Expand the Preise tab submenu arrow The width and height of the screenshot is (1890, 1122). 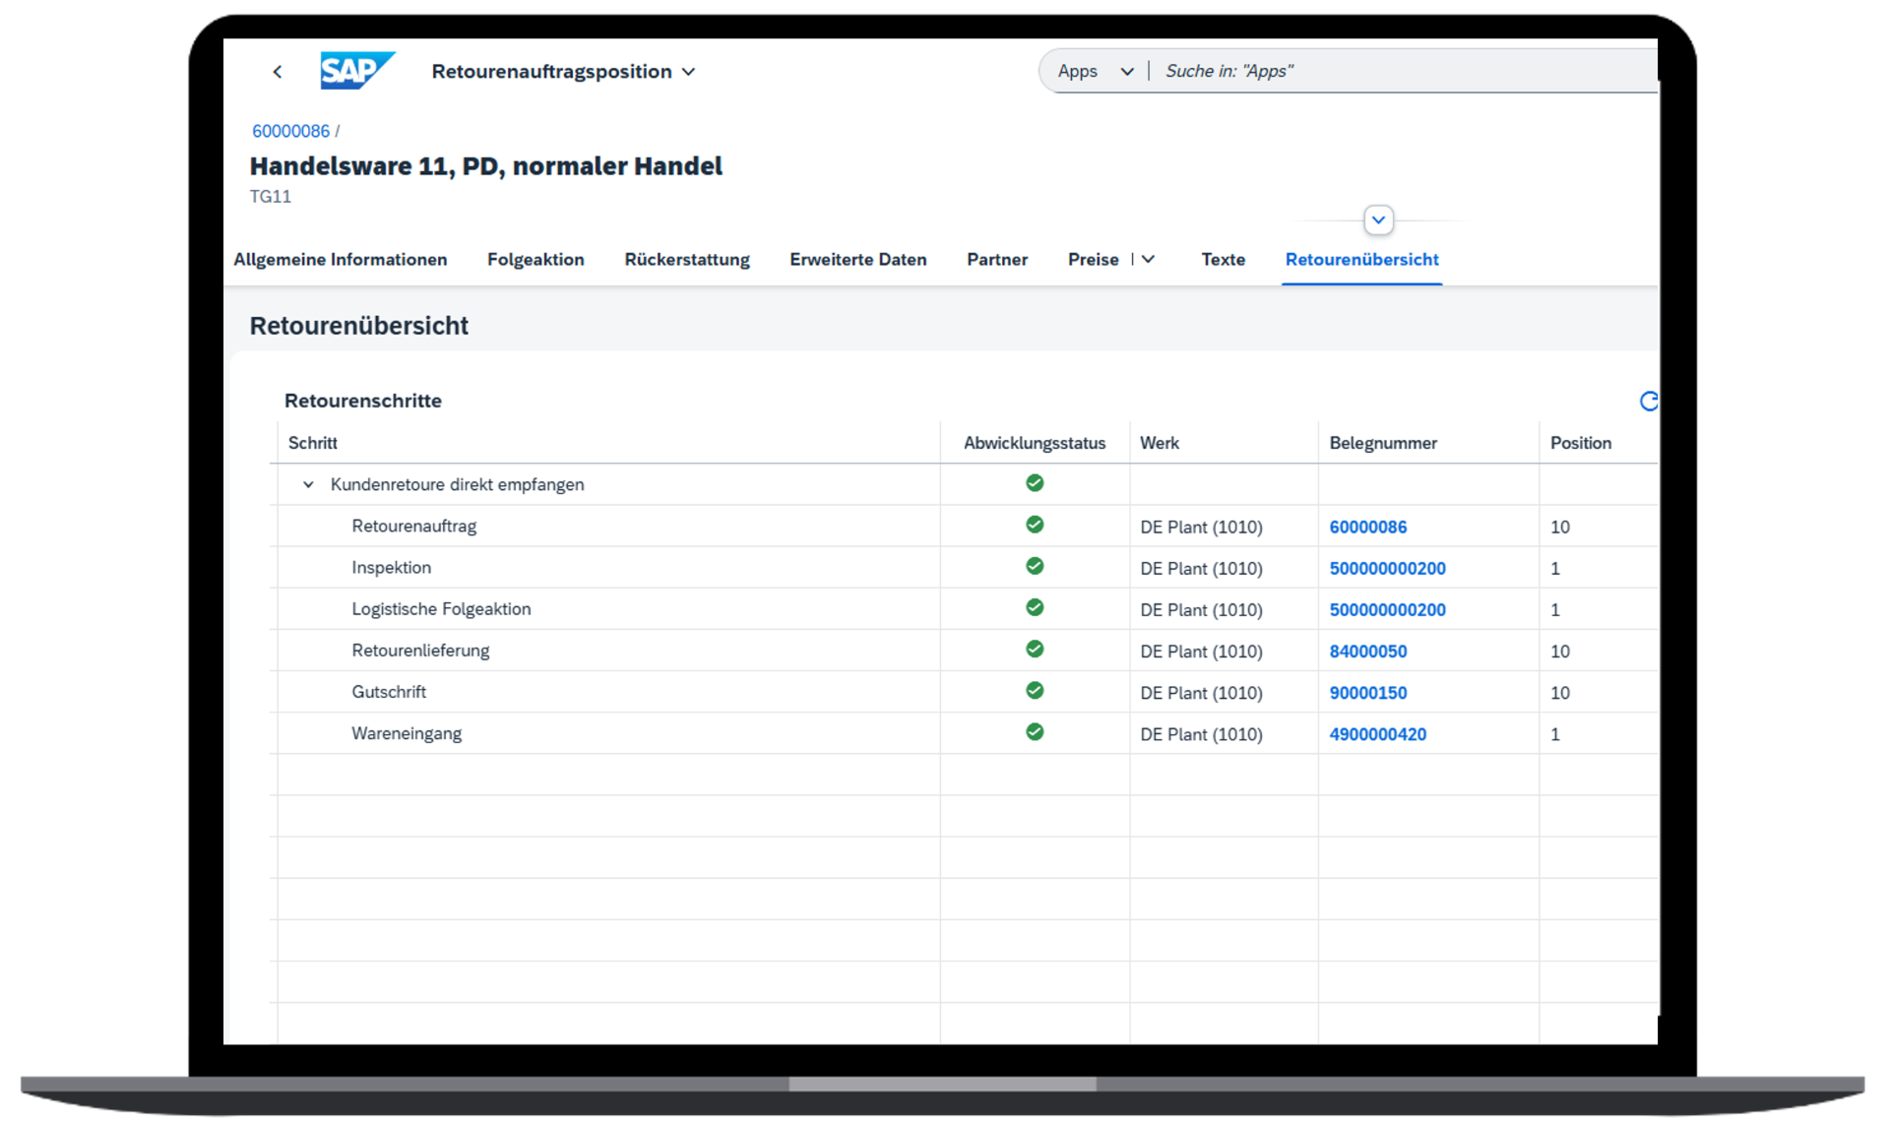(1148, 259)
